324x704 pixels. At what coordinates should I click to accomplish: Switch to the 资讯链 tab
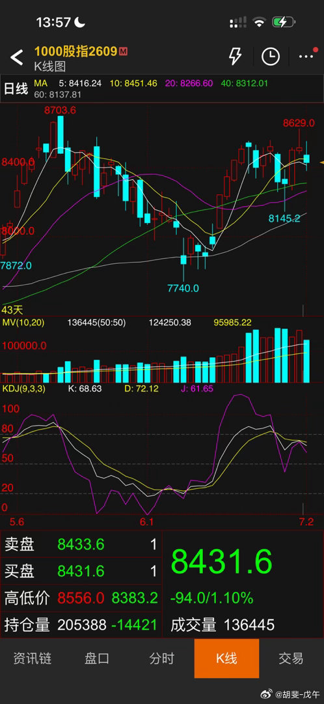33,658
